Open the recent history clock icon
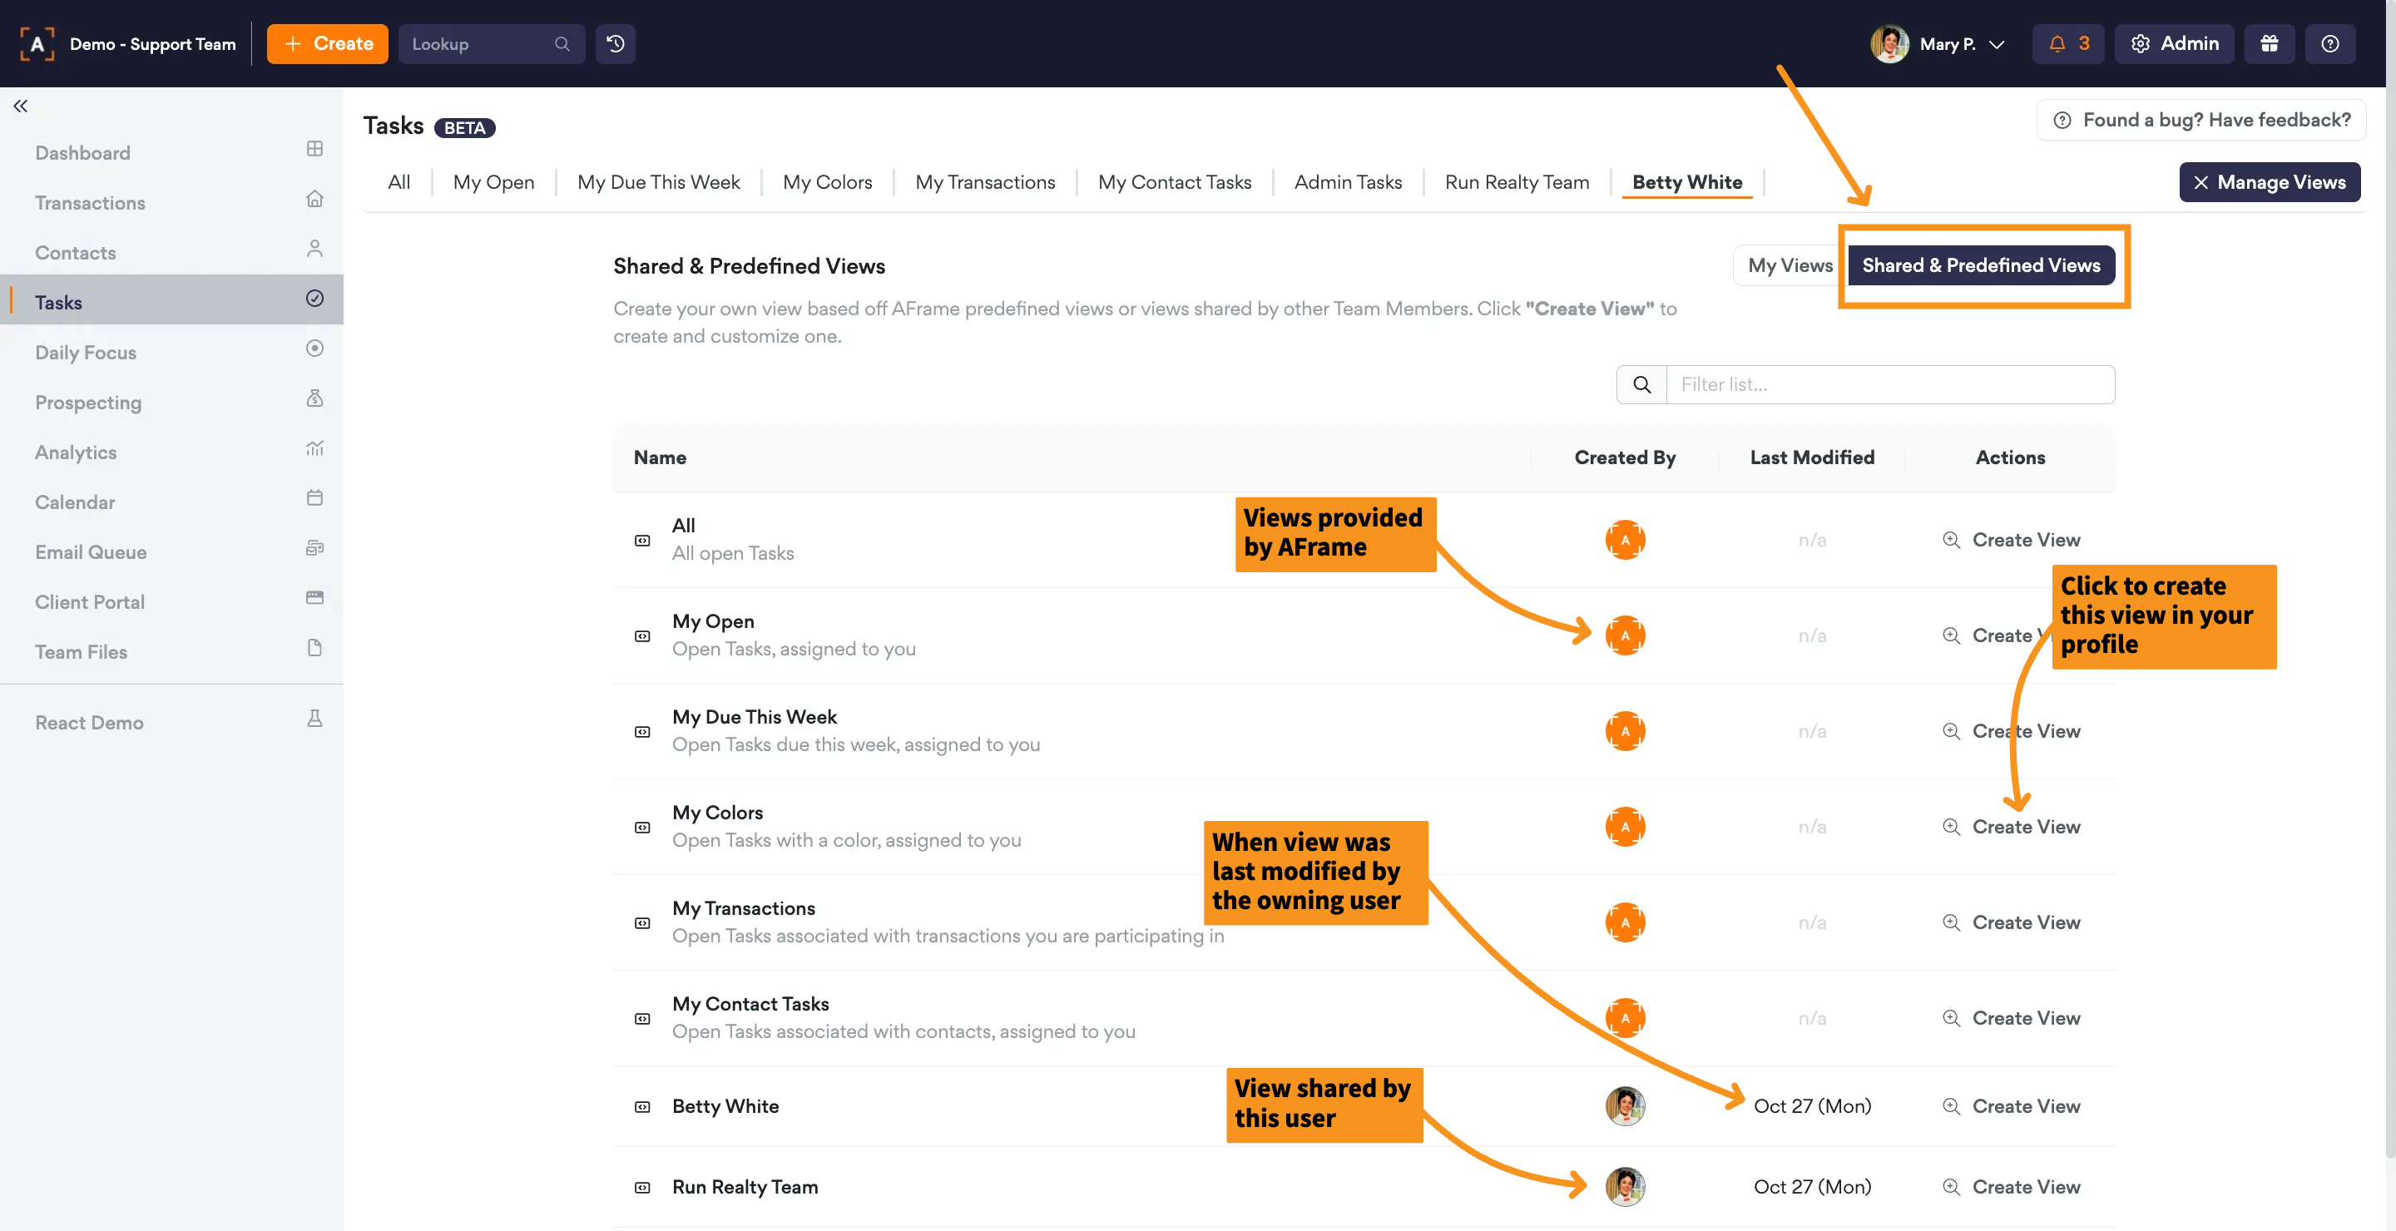 tap(615, 44)
